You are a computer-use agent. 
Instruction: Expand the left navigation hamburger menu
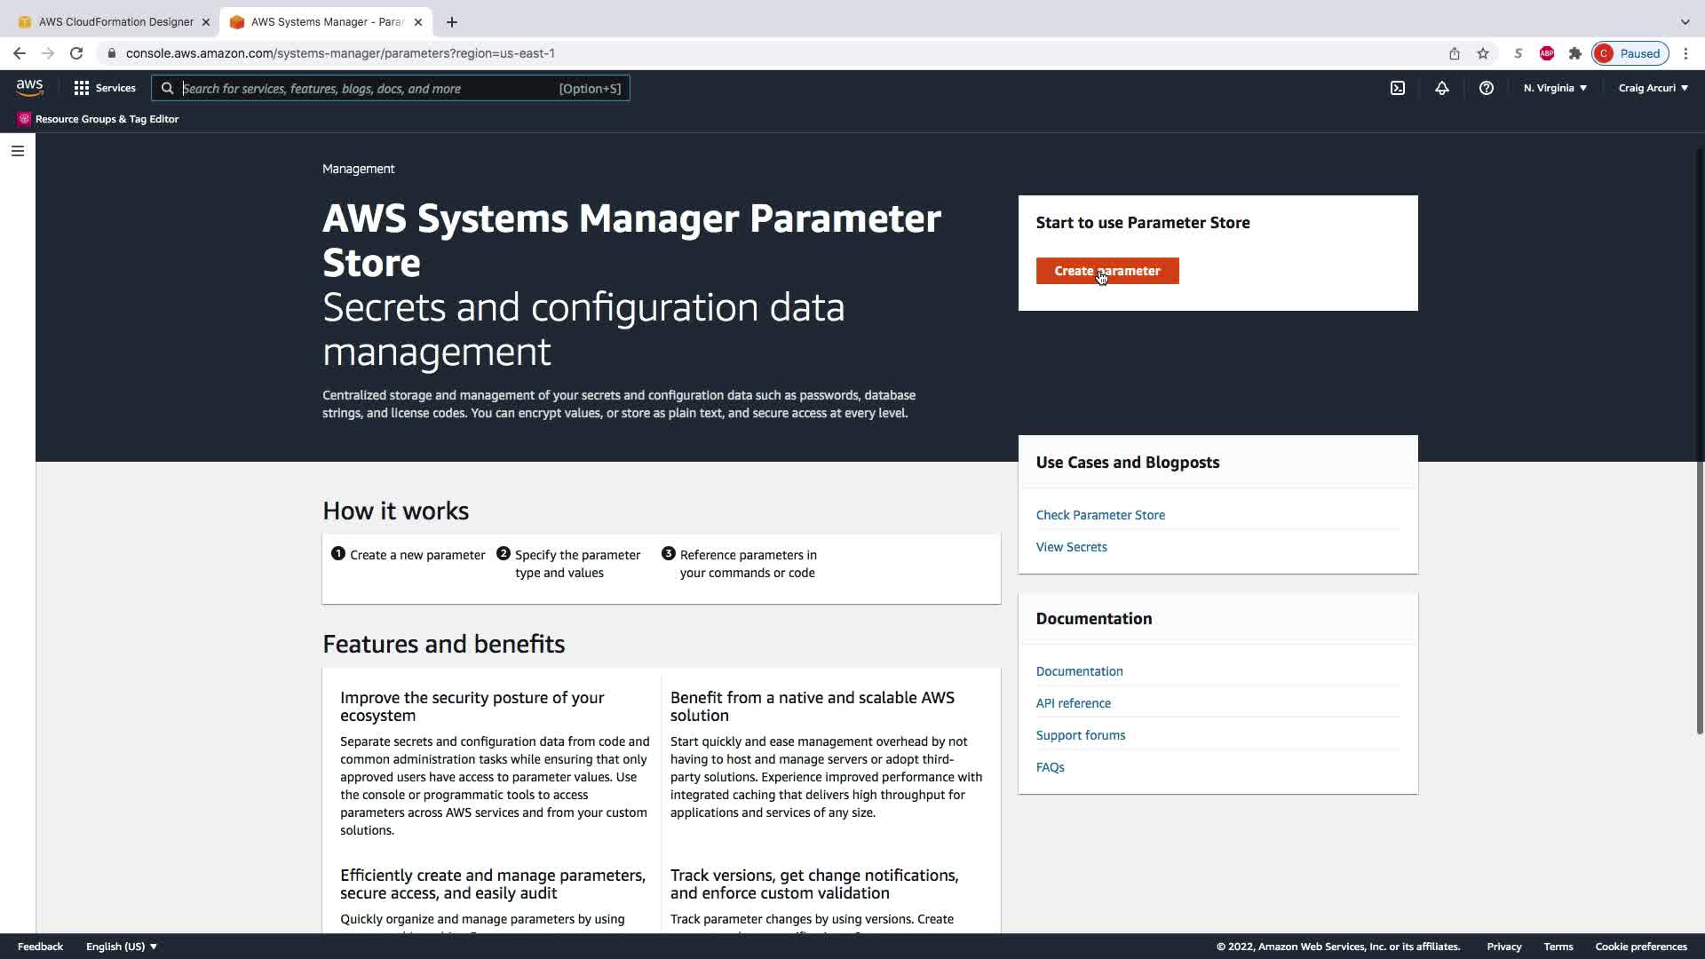pos(18,151)
